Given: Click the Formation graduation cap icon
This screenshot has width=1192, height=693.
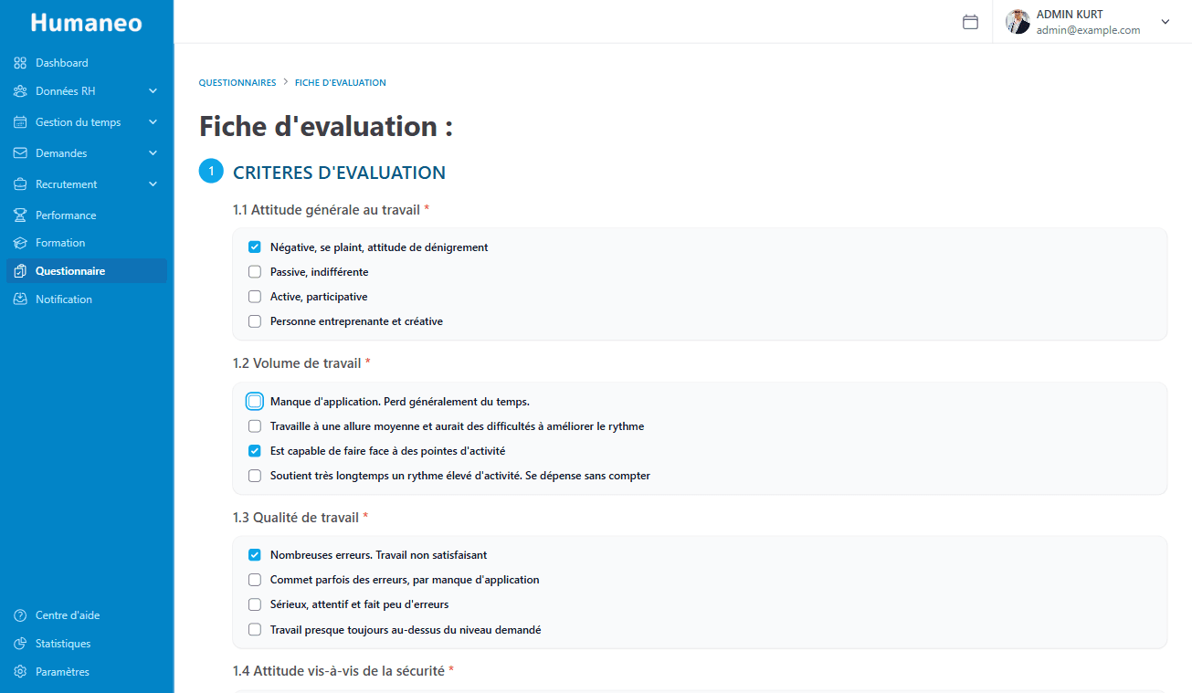Looking at the screenshot, I should [20, 243].
